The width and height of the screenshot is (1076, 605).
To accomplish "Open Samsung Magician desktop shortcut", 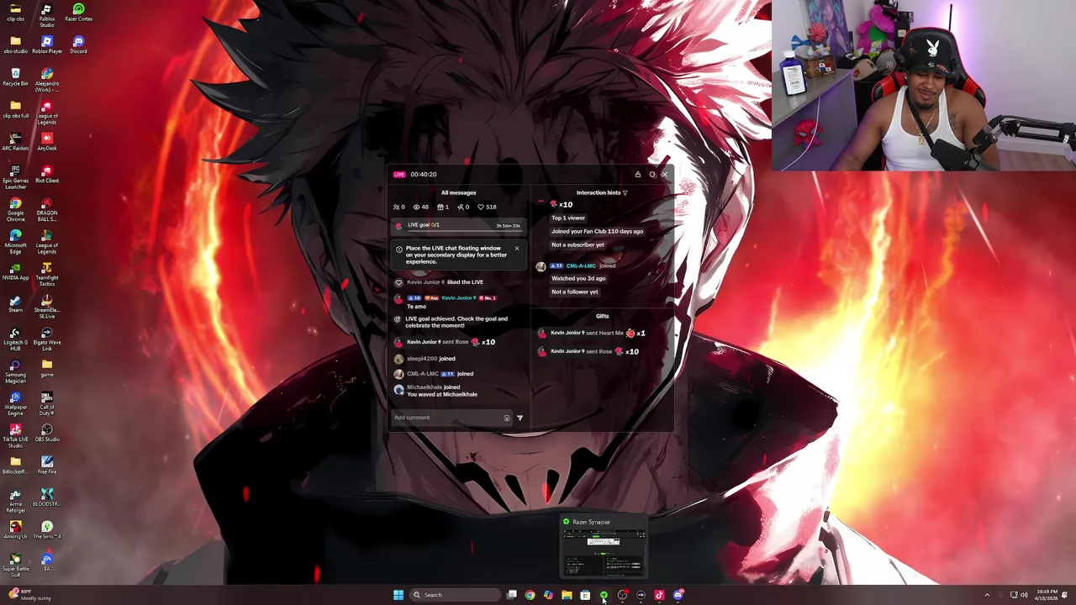I will pyautogui.click(x=15, y=371).
